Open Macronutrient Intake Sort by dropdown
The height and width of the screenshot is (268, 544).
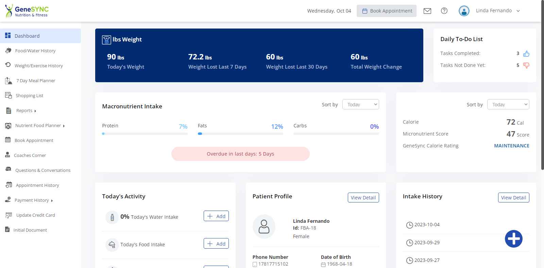click(360, 105)
